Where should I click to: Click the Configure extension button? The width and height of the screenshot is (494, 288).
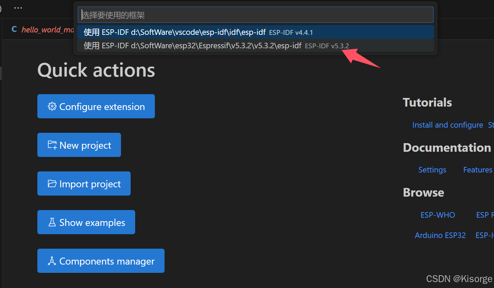(96, 106)
